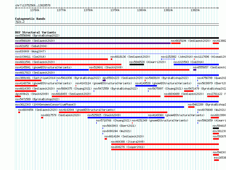Image resolution: width=226 pixels, height=170 pixels.
Task: Click nsv6611541 (Sedlazeck2020) label
Action: pyautogui.click(x=35, y=62)
